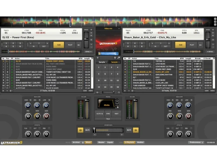This screenshot has height=162, width=217.
Task: Select 'SURFIN' track by Tube & Berger
Action: [x=168, y=86]
